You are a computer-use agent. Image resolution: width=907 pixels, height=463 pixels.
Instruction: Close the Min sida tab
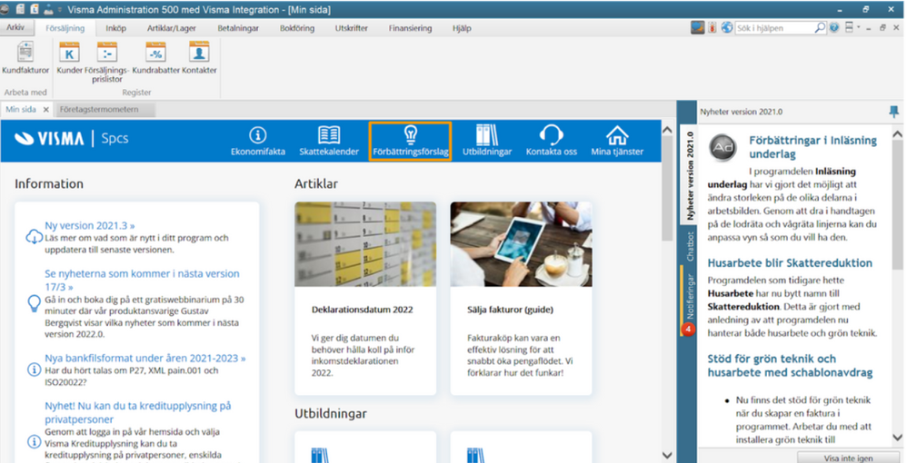tap(46, 109)
